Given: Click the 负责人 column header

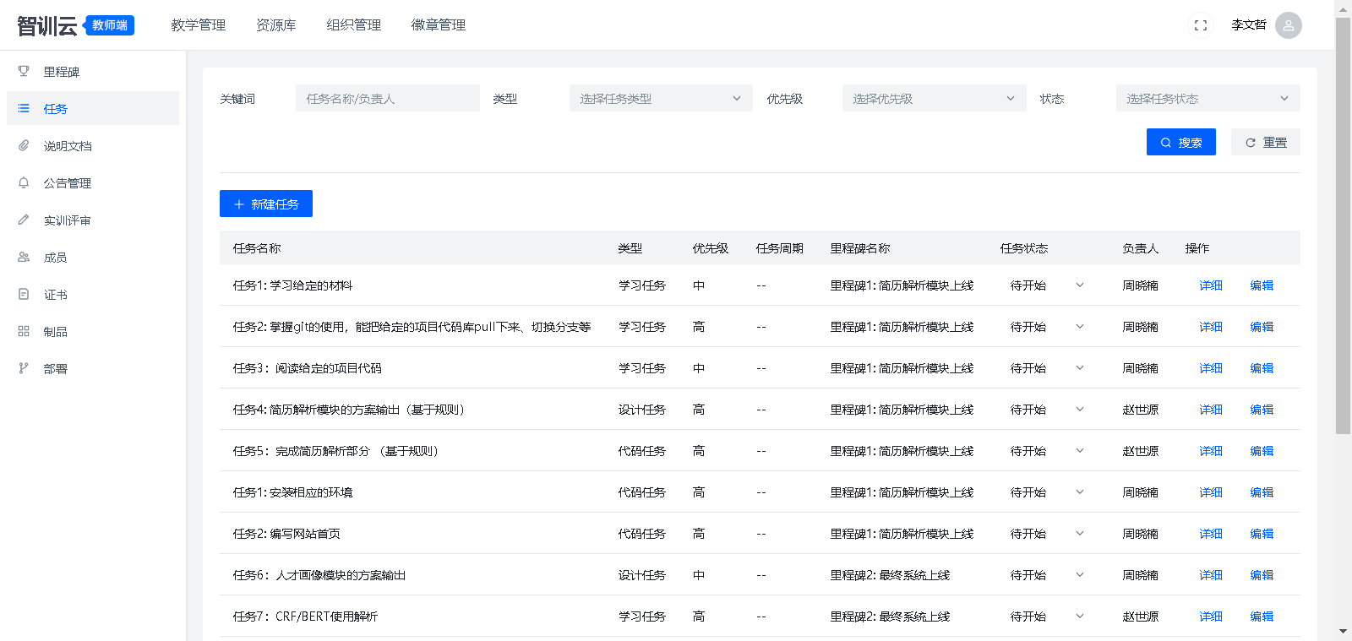Looking at the screenshot, I should coord(1141,248).
